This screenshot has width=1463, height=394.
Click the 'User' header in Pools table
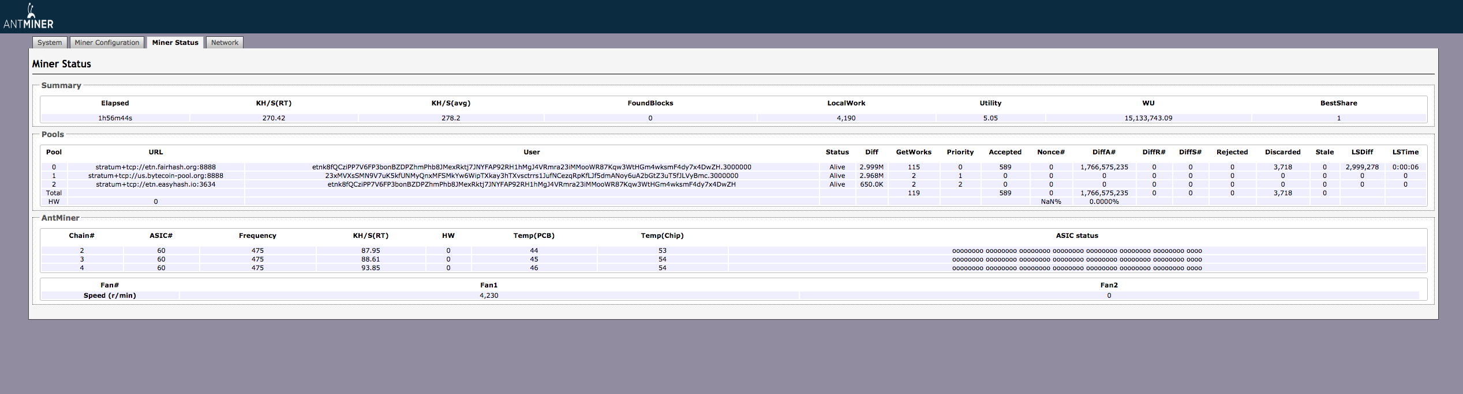(532, 152)
